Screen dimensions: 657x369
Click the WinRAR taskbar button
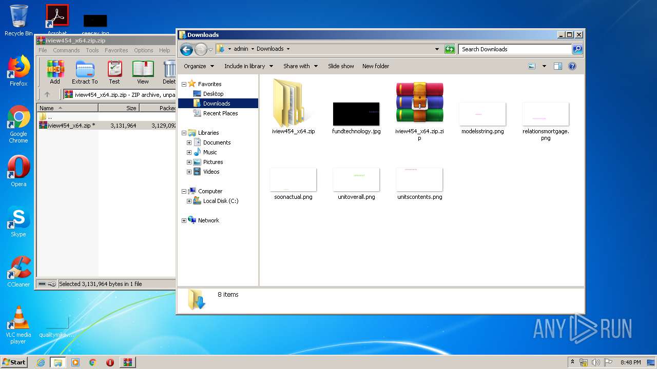point(128,362)
